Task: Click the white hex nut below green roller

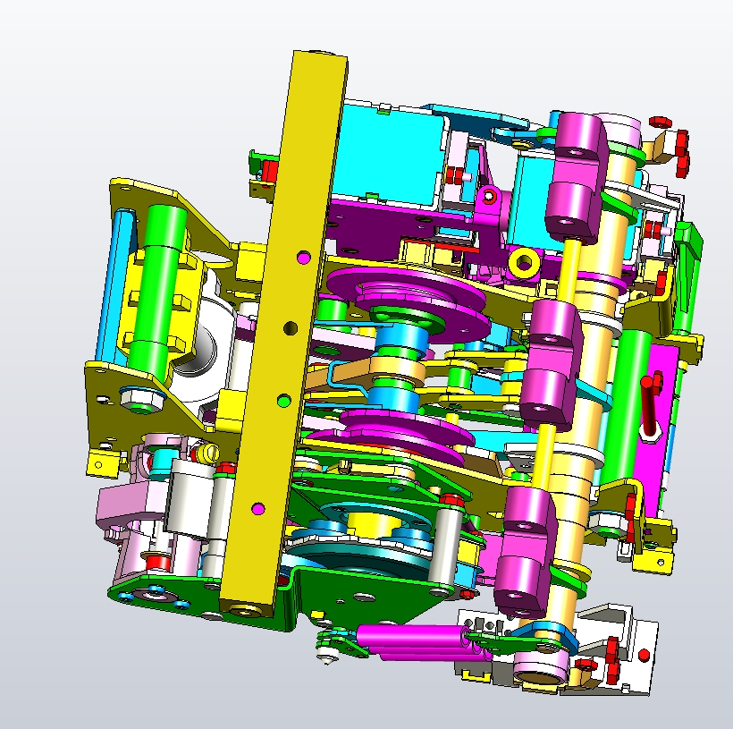Action: pyautogui.click(x=141, y=399)
